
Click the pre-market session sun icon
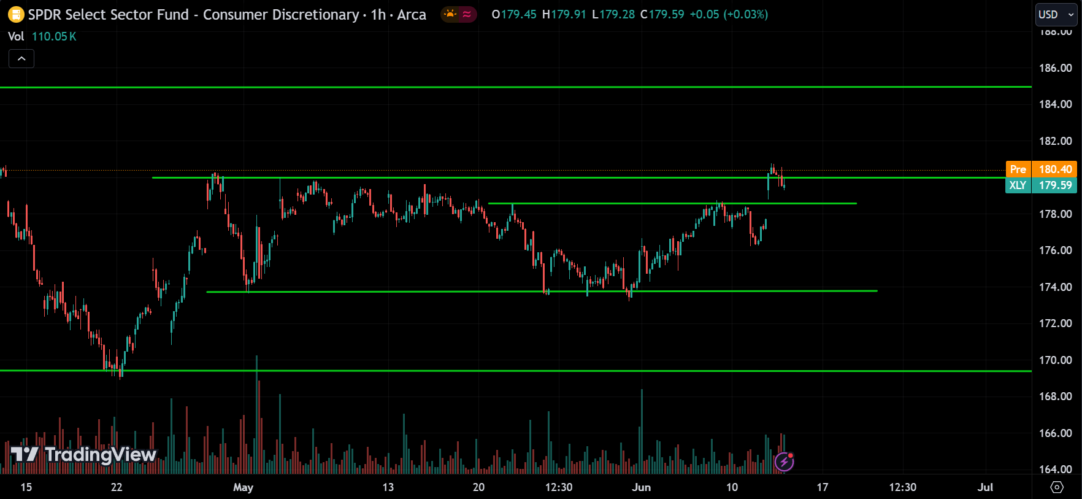(450, 14)
